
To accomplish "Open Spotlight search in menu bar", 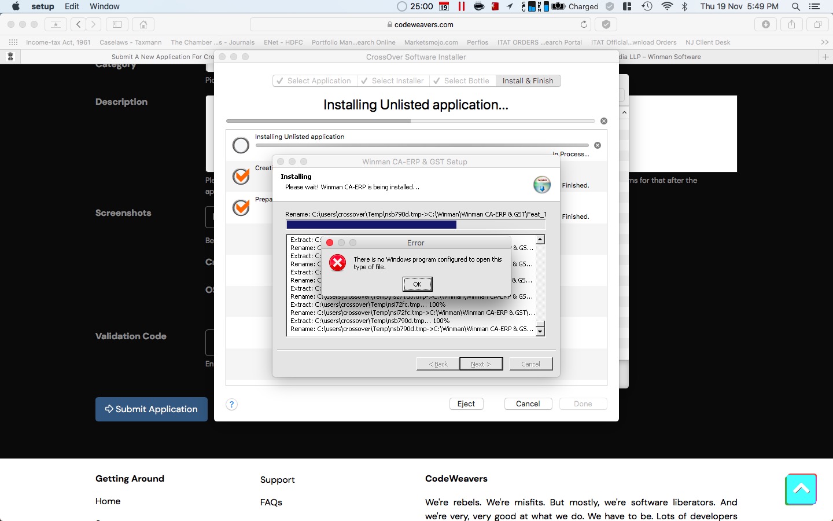I will tap(796, 6).
